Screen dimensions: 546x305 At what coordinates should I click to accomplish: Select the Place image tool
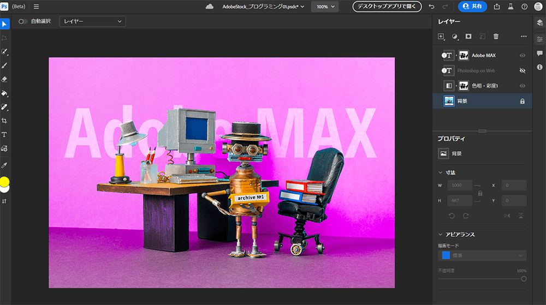point(4,148)
